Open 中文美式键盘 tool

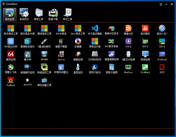(95, 30)
